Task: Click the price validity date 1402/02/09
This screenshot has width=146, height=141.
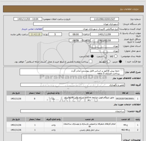Action: click(x=104, y=40)
